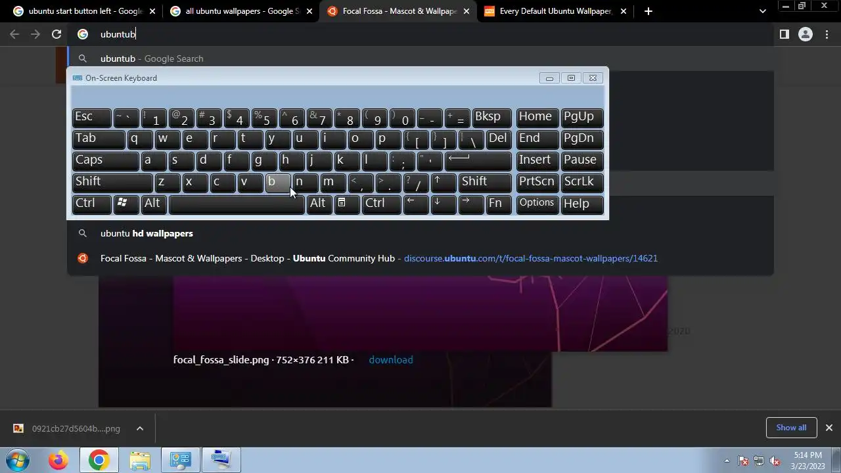This screenshot has height=473, width=841.
Task: Click the context menu key on keyboard
Action: coord(346,204)
